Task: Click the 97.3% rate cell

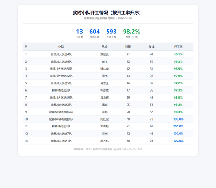Action: click(178, 90)
